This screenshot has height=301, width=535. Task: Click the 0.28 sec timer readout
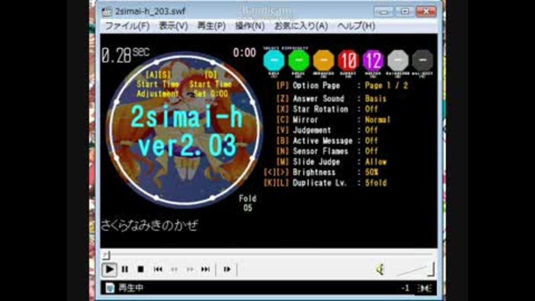[125, 55]
